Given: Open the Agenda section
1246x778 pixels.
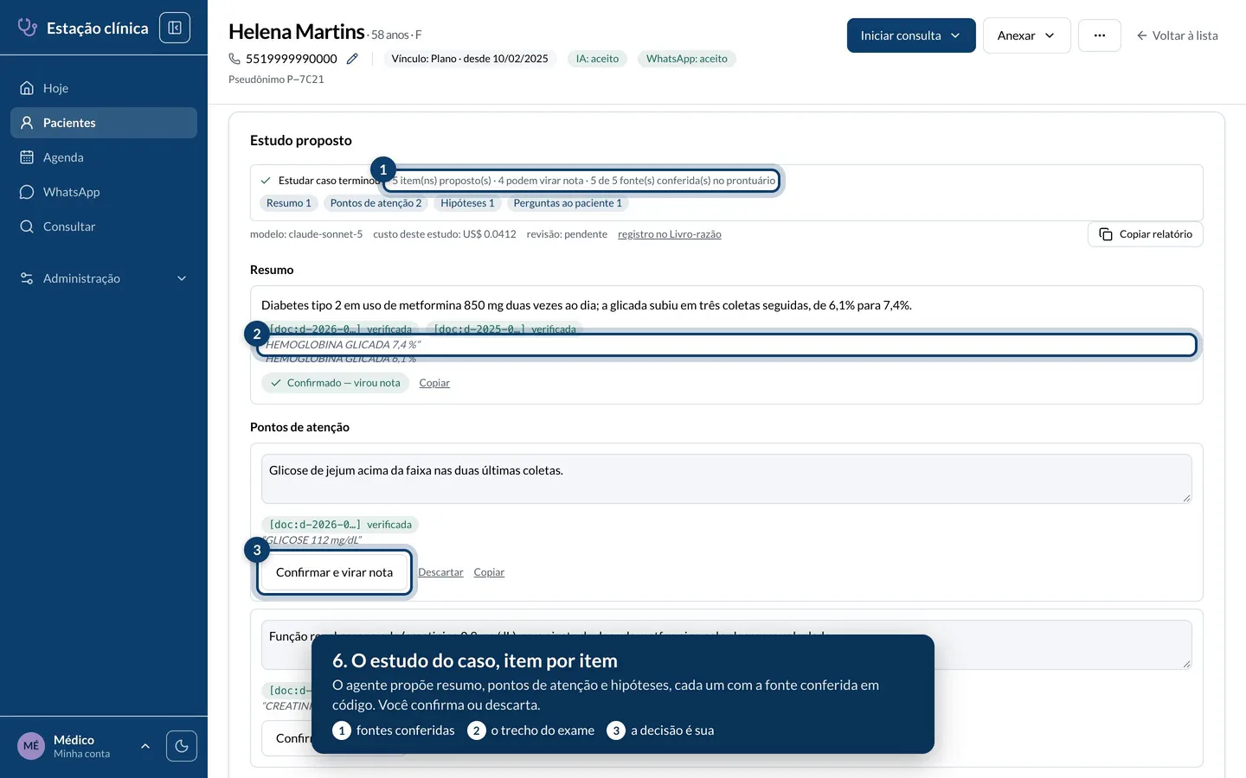Looking at the screenshot, I should click(104, 157).
